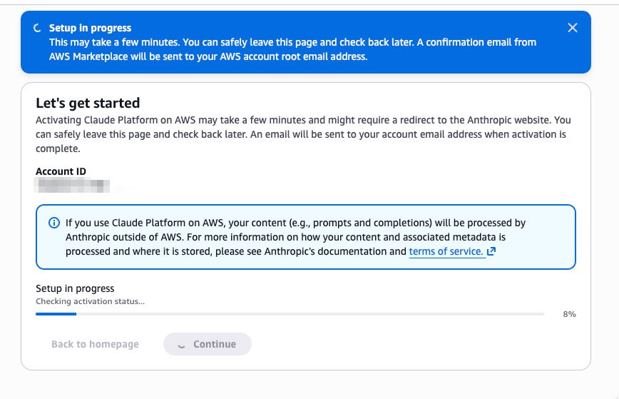Open the terms of service link
Viewport: 619px width, 399px height.
[x=446, y=251]
